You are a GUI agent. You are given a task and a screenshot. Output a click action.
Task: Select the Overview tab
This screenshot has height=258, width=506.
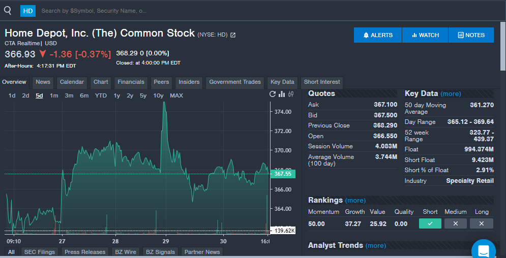point(14,82)
